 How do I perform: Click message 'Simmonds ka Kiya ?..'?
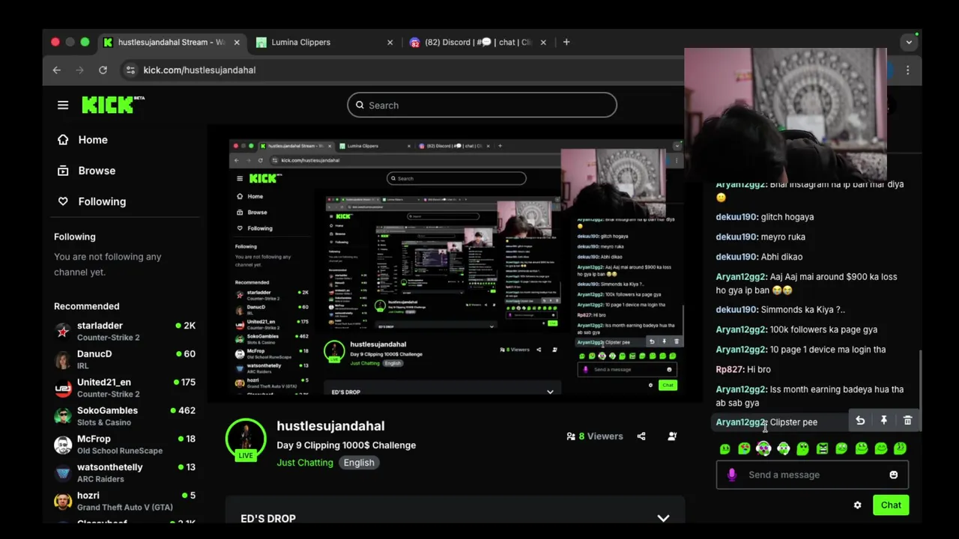(802, 310)
